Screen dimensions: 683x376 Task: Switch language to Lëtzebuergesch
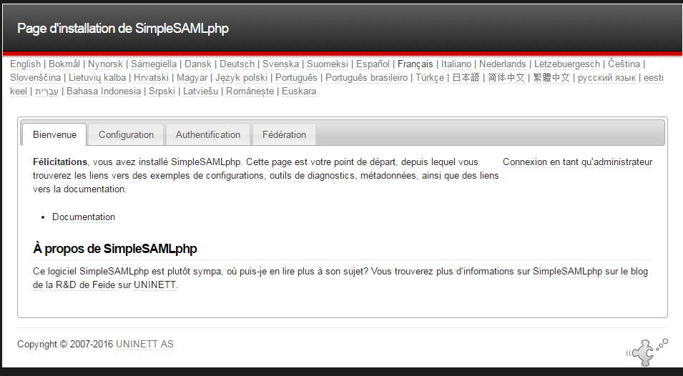pos(567,64)
